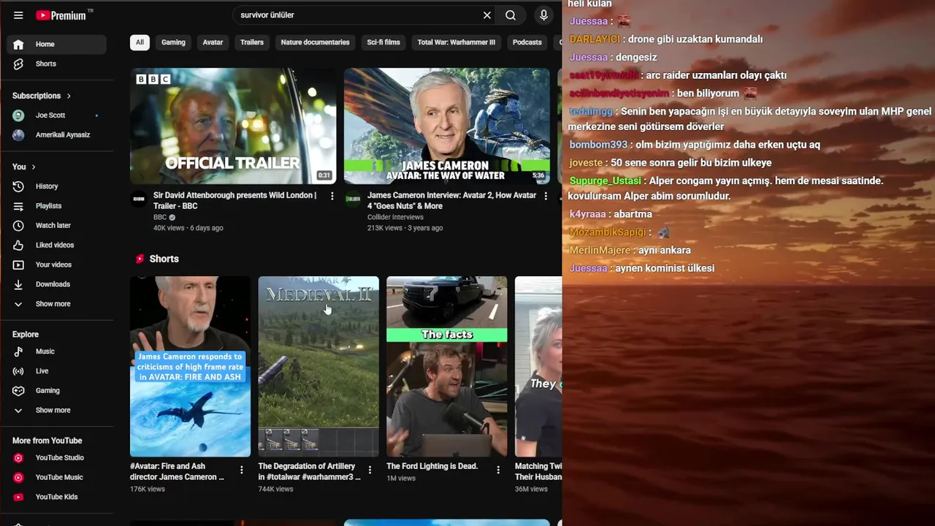
Task: Click username MerlinMajere in chat
Action: (599, 250)
